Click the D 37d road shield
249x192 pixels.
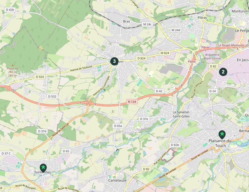pyautogui.click(x=42, y=131)
